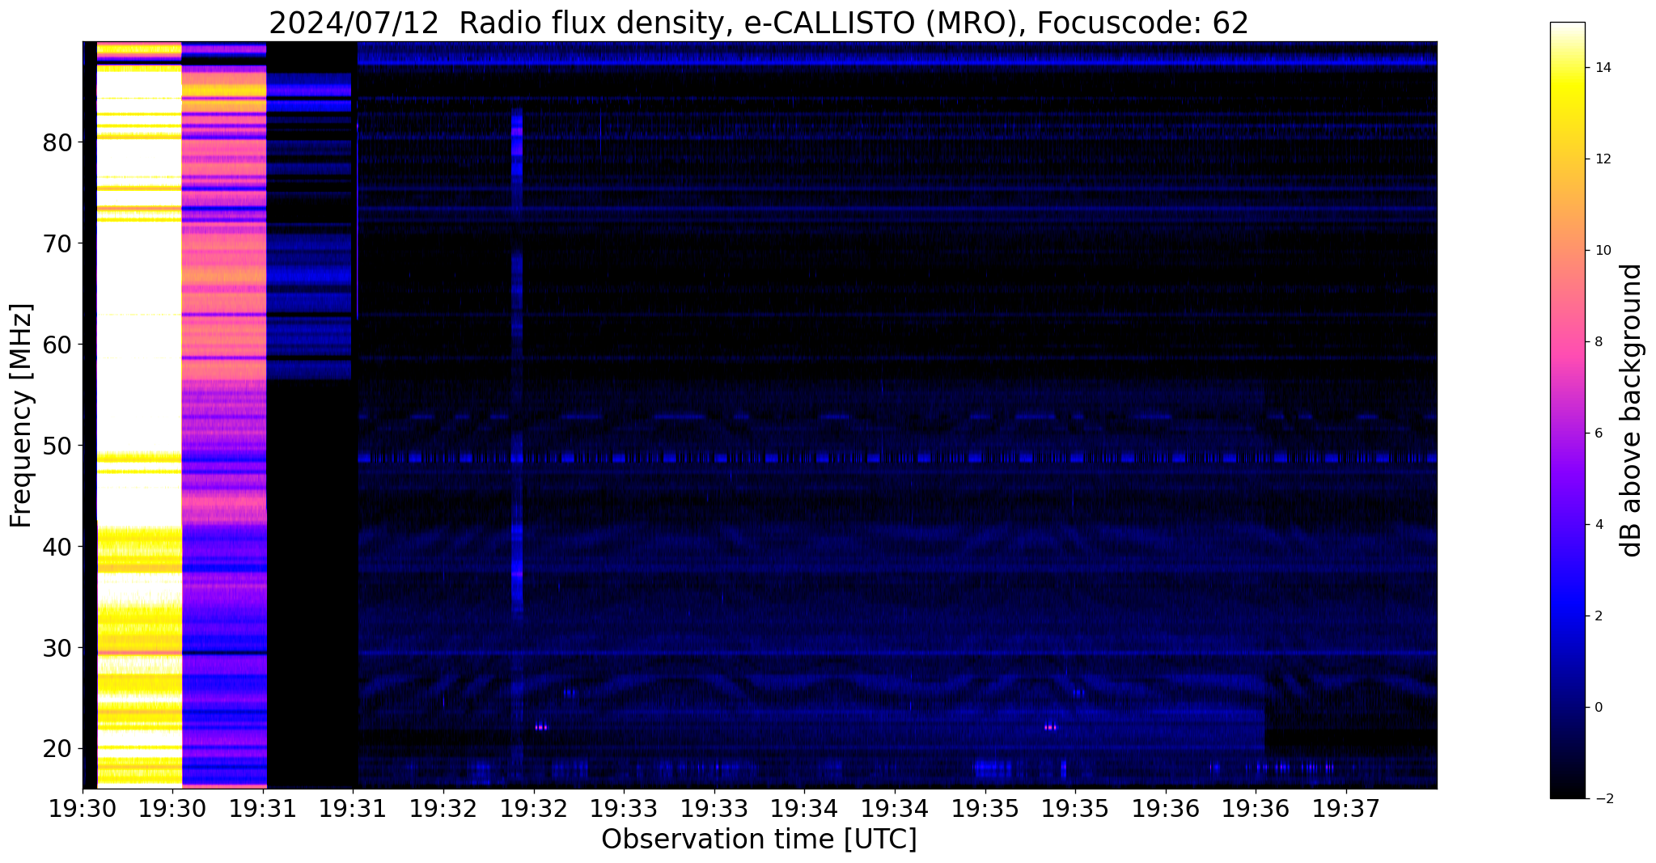The width and height of the screenshot is (1656, 863).
Task: Click the pink-magenta band beside the white burst
Action: pos(224,415)
